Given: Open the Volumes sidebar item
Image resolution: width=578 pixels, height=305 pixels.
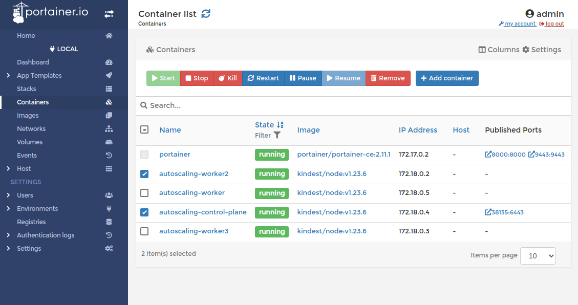Looking at the screenshot, I should click(30, 142).
